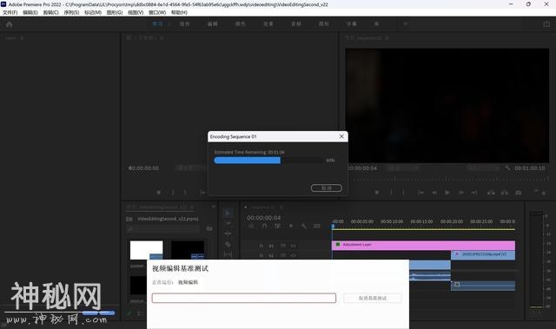
Task: Open Project panel menu icon
Action: [192, 207]
